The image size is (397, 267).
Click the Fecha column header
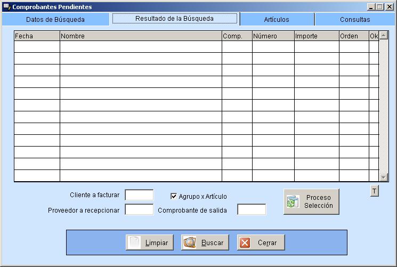coord(37,36)
